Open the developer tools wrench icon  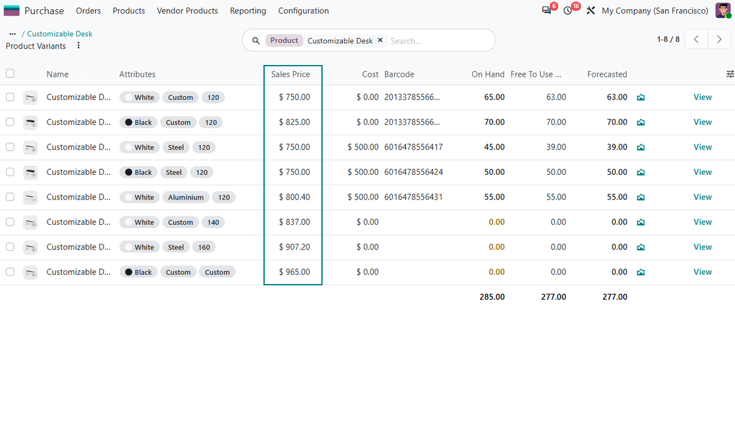(x=591, y=10)
